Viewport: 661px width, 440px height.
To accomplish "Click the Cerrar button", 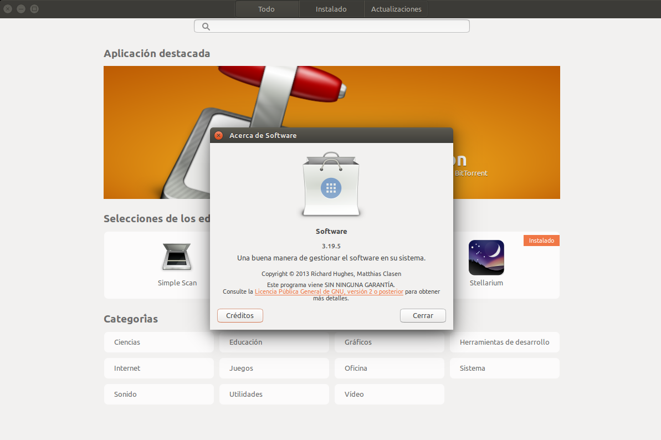I will (x=423, y=315).
